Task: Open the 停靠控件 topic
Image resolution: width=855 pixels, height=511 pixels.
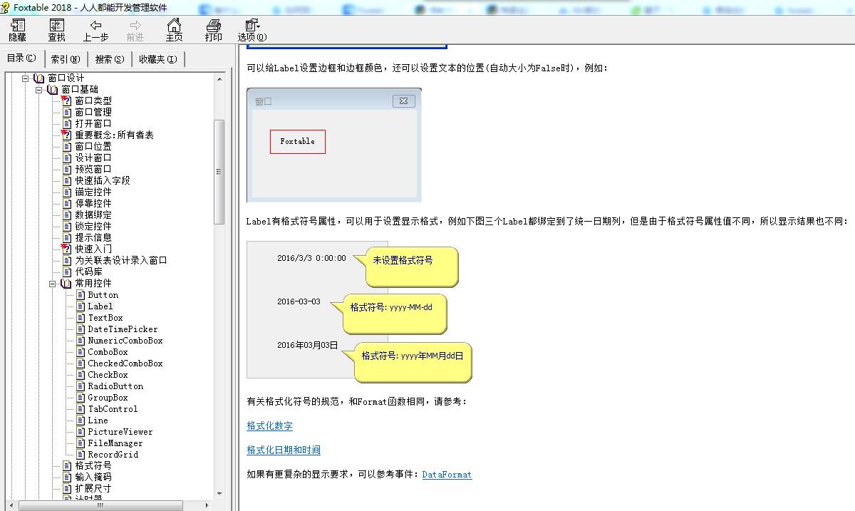Action: (x=93, y=203)
